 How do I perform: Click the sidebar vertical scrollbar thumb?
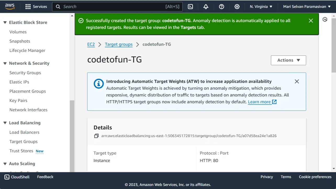[x=72, y=136]
